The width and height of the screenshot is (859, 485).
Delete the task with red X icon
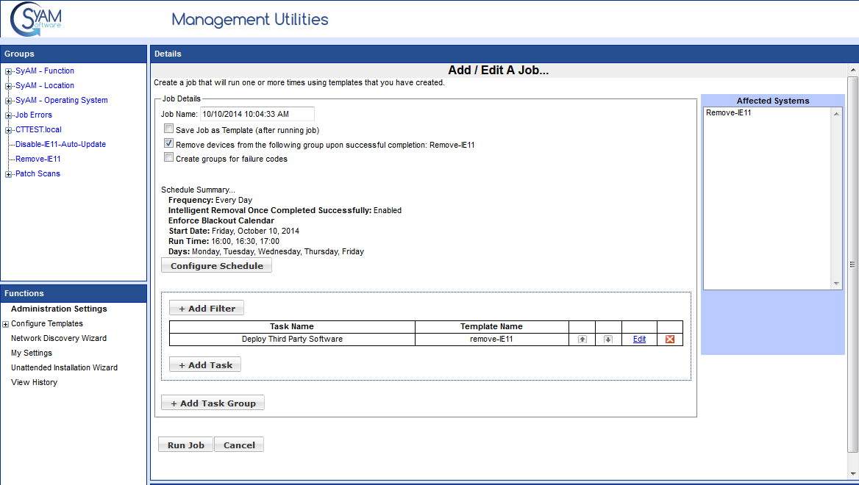[669, 339]
